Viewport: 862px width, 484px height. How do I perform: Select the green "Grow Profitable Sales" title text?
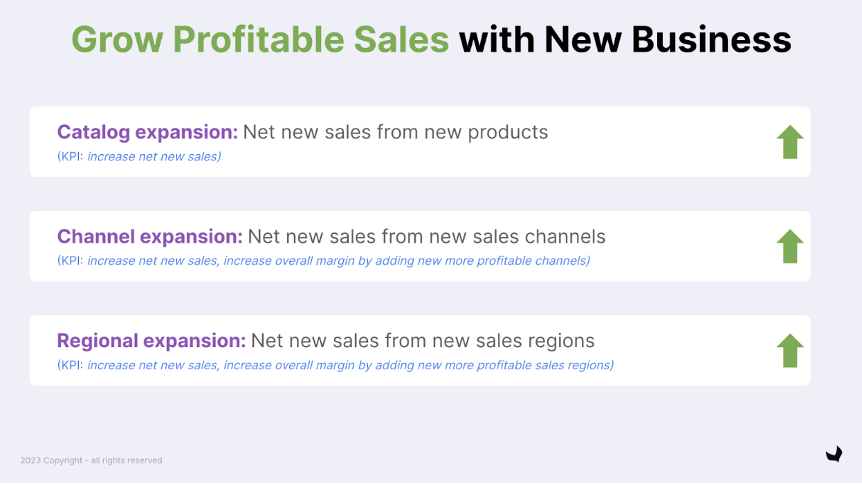pyautogui.click(x=260, y=39)
